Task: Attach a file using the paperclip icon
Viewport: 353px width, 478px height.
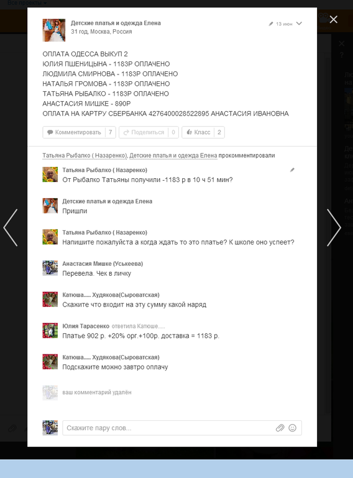Action: 280,428
